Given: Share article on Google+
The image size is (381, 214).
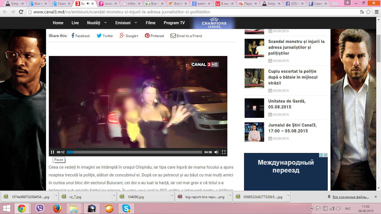Looking at the screenshot, I should pyautogui.click(x=129, y=36).
